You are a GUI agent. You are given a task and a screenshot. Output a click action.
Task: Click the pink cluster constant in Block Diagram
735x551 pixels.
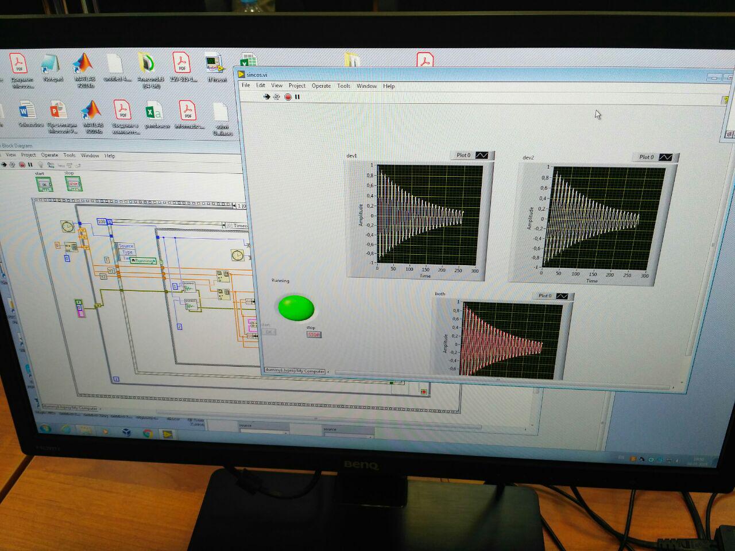80,308
